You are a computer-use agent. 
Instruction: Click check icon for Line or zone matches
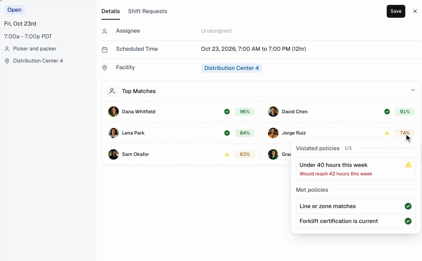click(x=408, y=206)
